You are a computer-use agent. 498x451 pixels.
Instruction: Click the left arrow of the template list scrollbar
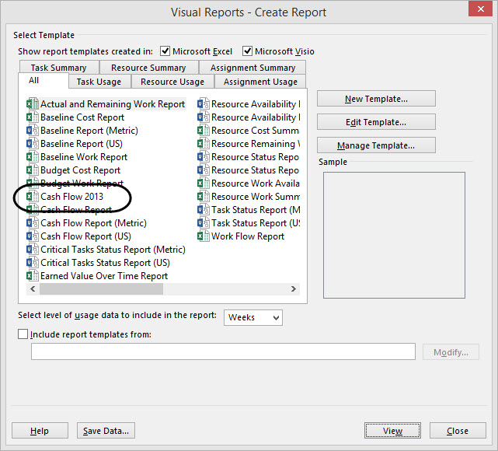[x=33, y=289]
